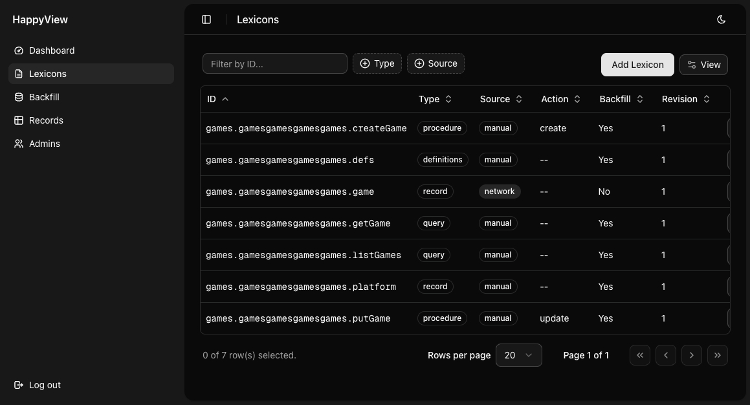Open the Source filter
This screenshot has width=750, height=405.
point(436,63)
